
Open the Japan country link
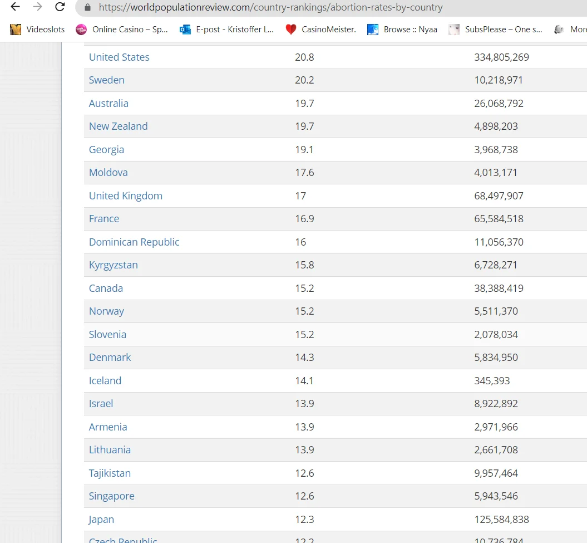pyautogui.click(x=101, y=520)
